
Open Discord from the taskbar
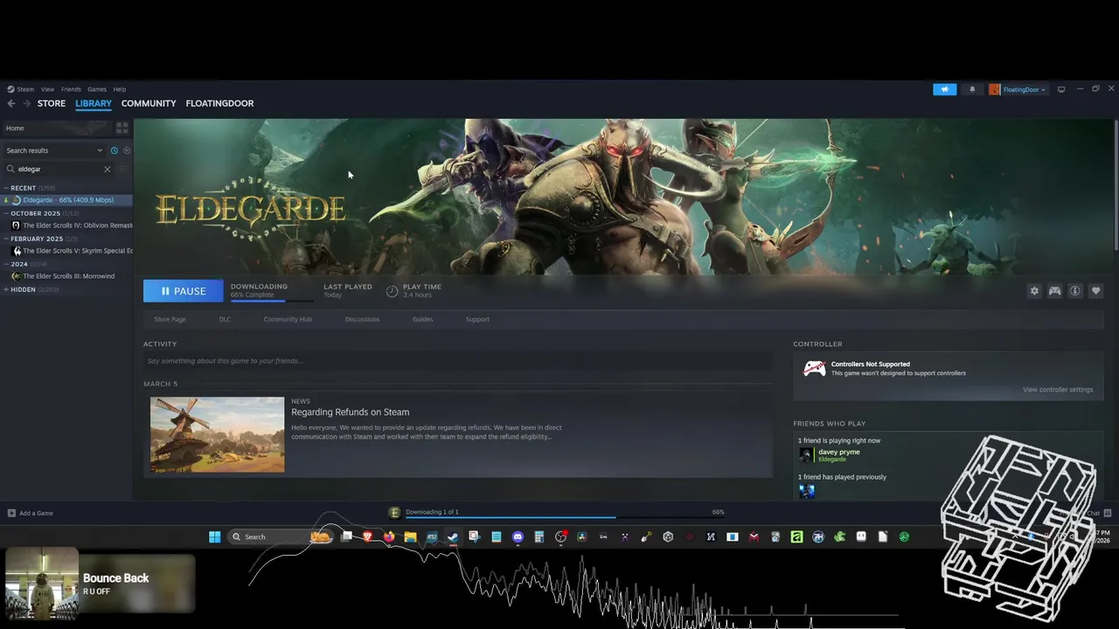(518, 536)
